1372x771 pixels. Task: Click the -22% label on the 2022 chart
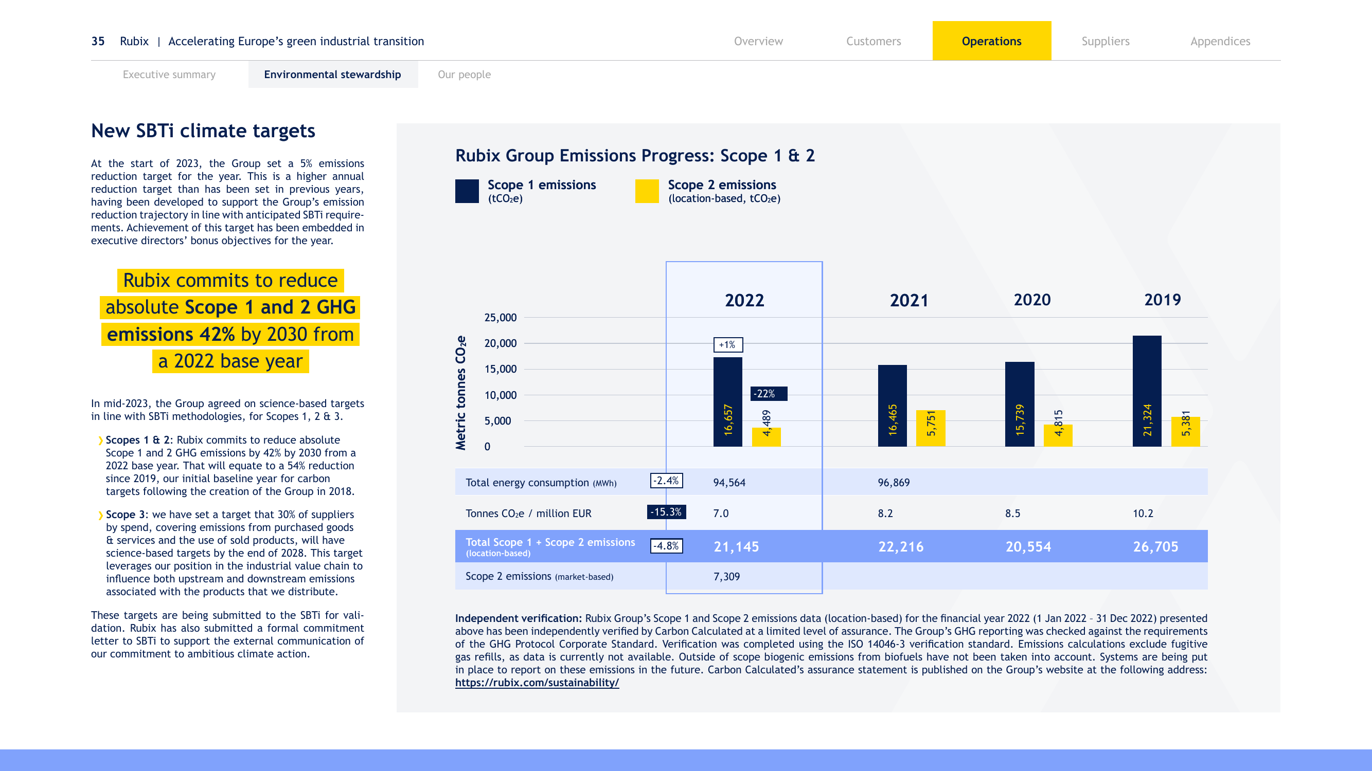pos(769,394)
